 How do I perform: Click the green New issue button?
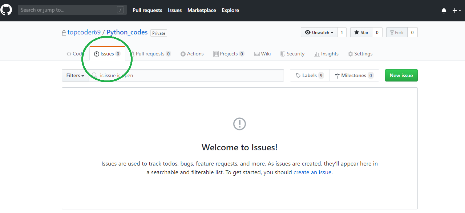click(401, 75)
